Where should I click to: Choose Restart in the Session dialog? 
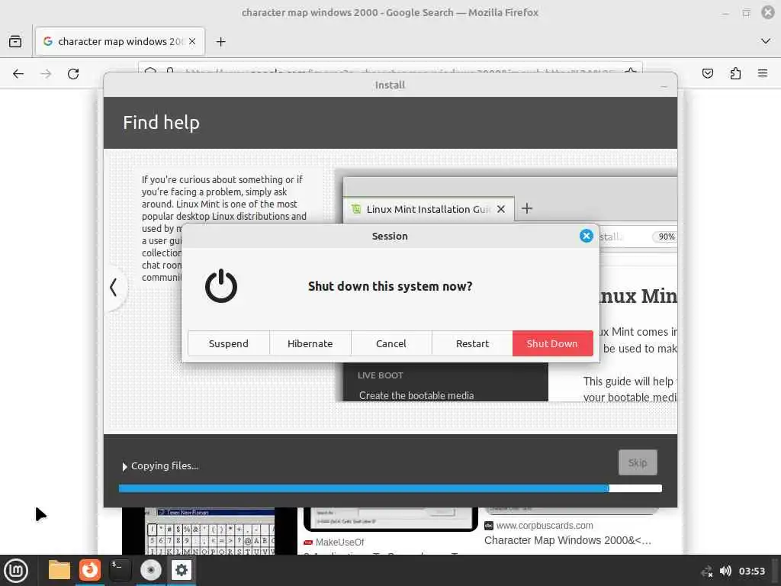tap(472, 343)
